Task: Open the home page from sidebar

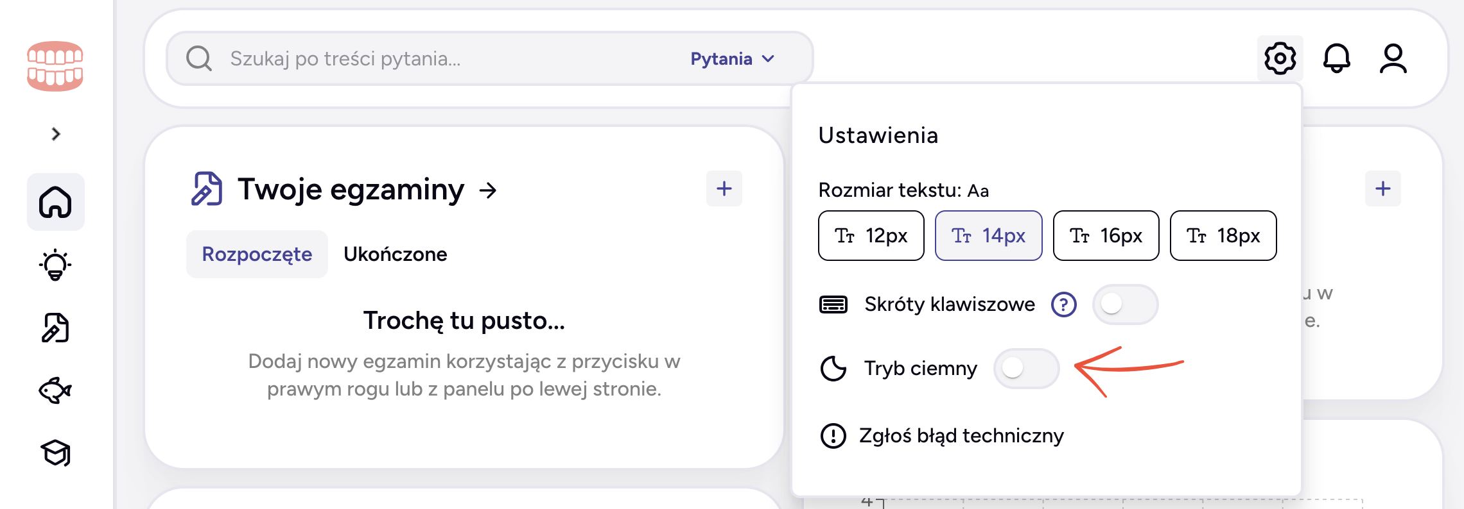Action: [55, 202]
